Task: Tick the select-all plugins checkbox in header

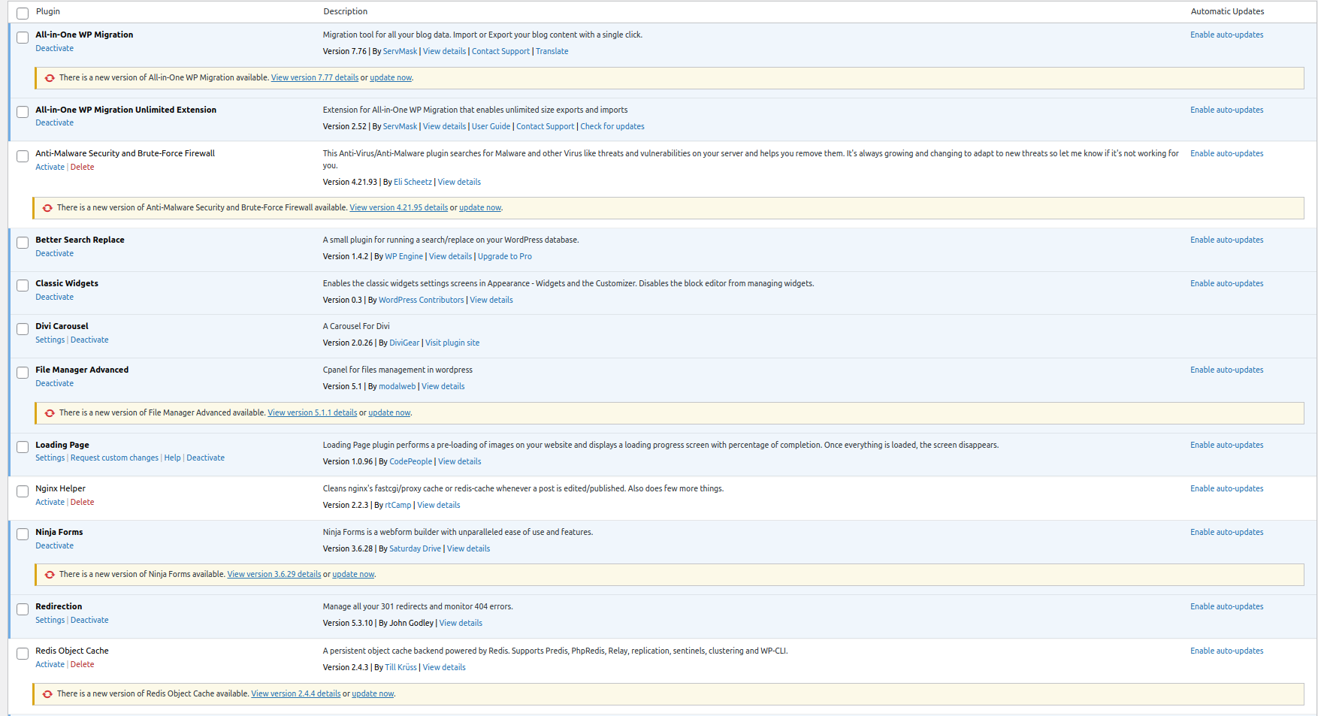Action: click(23, 13)
